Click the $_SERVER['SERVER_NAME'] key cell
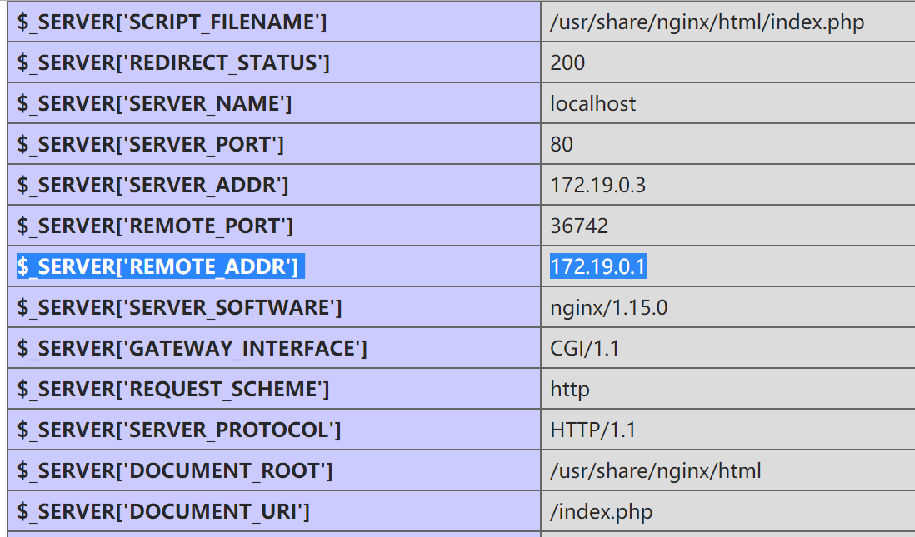Screen dimensions: 915x537 click(x=274, y=103)
